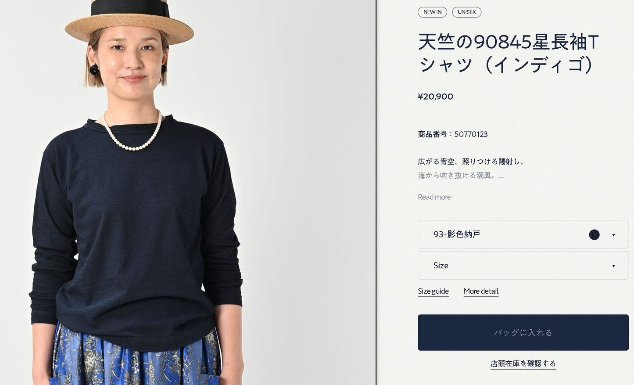
Task: Click the color dropdown arrow icon
Action: [x=613, y=235]
